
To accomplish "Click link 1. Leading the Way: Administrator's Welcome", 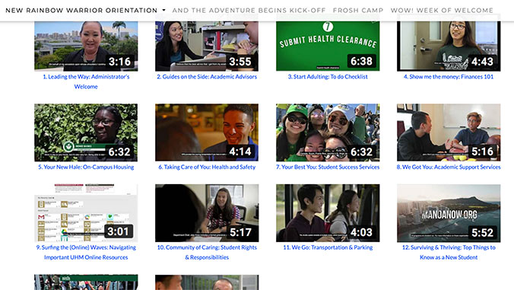I will pos(86,81).
